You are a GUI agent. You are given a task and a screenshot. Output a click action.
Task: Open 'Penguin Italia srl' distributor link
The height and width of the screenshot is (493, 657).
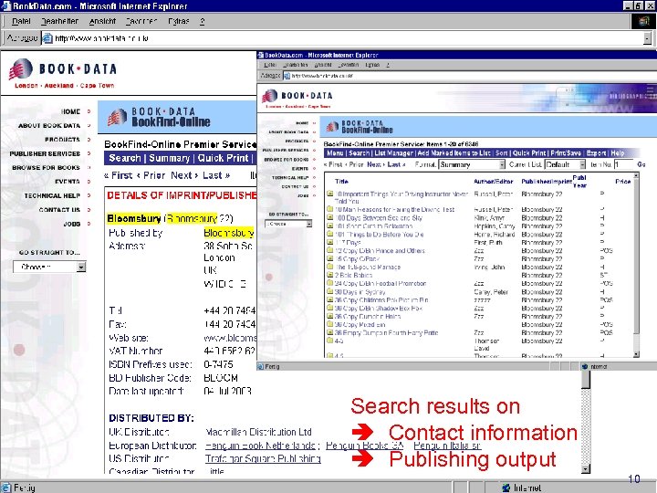click(447, 446)
